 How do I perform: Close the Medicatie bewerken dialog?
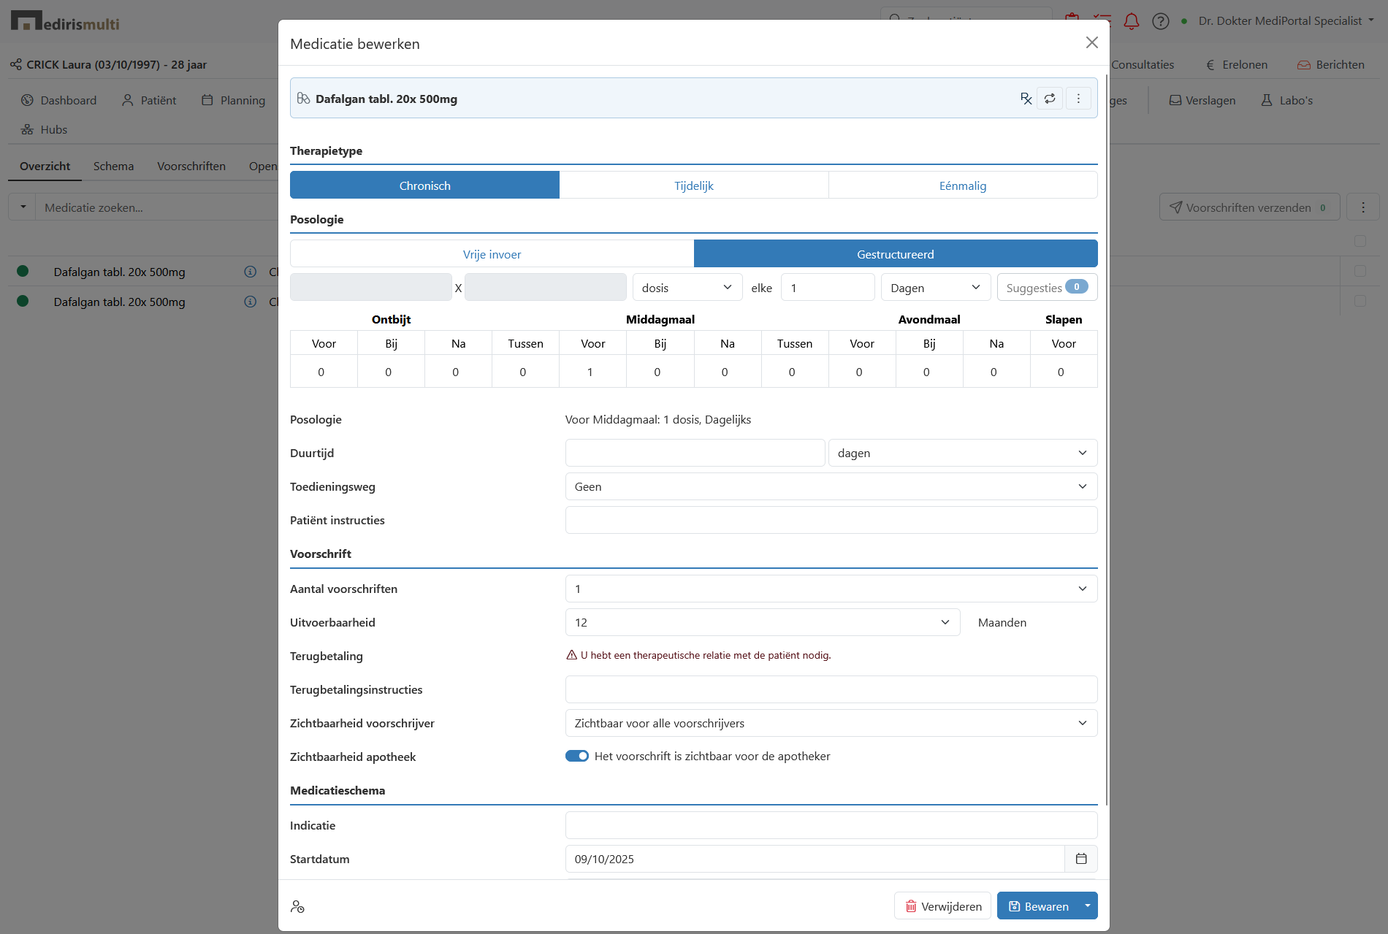point(1091,42)
